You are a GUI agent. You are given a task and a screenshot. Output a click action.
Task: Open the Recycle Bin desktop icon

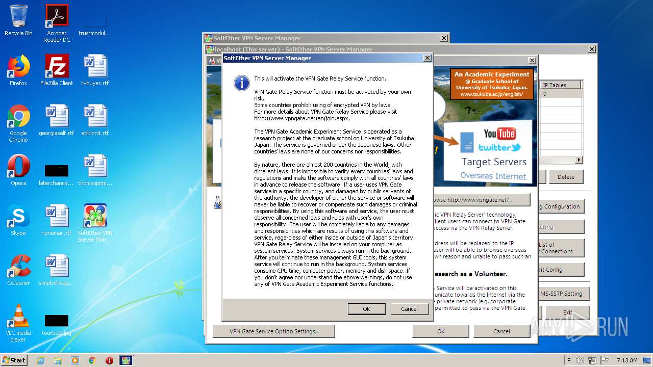18,20
